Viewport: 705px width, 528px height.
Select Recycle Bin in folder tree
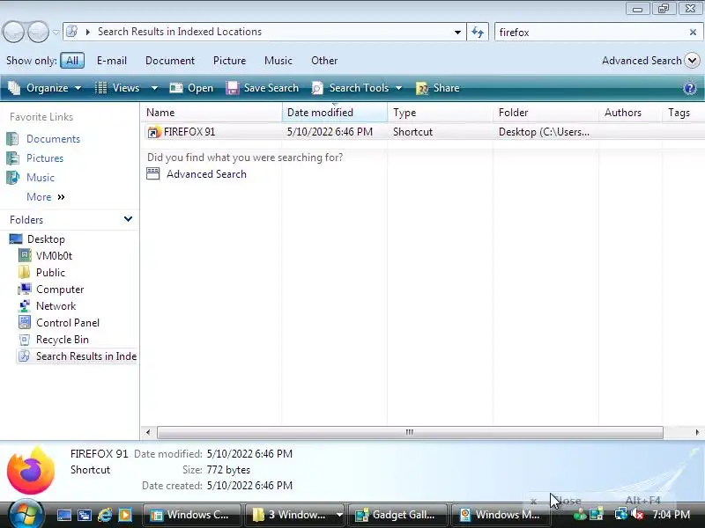62,340
